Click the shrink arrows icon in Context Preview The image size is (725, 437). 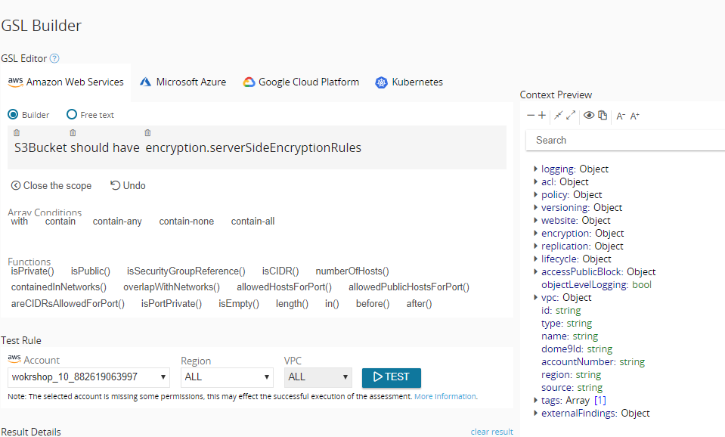pos(558,115)
